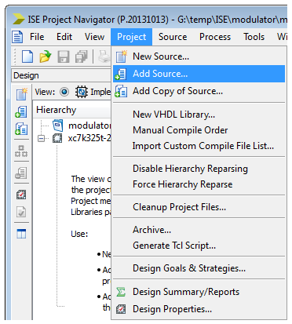Choose Generate Tcl Script...

coord(199,246)
